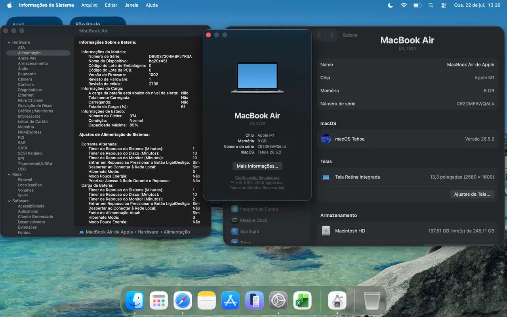Screen dimensions: 507x317
Task: Select Armazenamento in the sidebar tree
Action: tap(33, 63)
